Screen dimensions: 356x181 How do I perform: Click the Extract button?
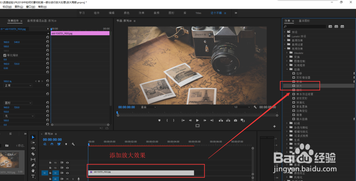(x=228, y=121)
